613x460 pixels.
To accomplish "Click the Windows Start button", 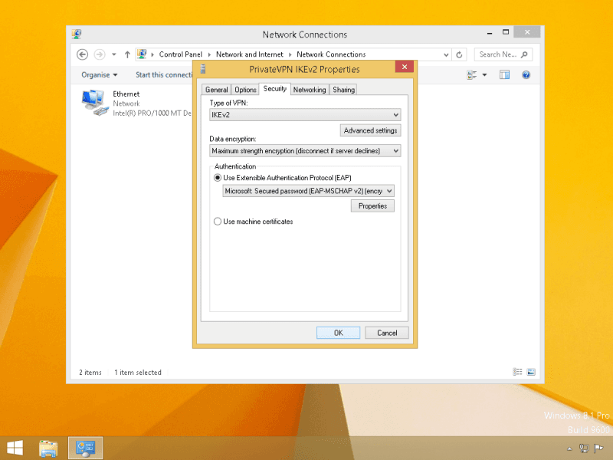I will (15, 447).
